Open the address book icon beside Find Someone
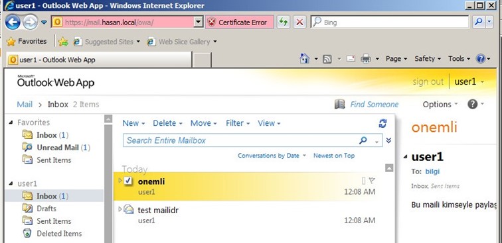502x243 pixels. pos(340,104)
